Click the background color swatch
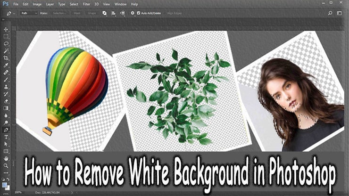 [8, 188]
